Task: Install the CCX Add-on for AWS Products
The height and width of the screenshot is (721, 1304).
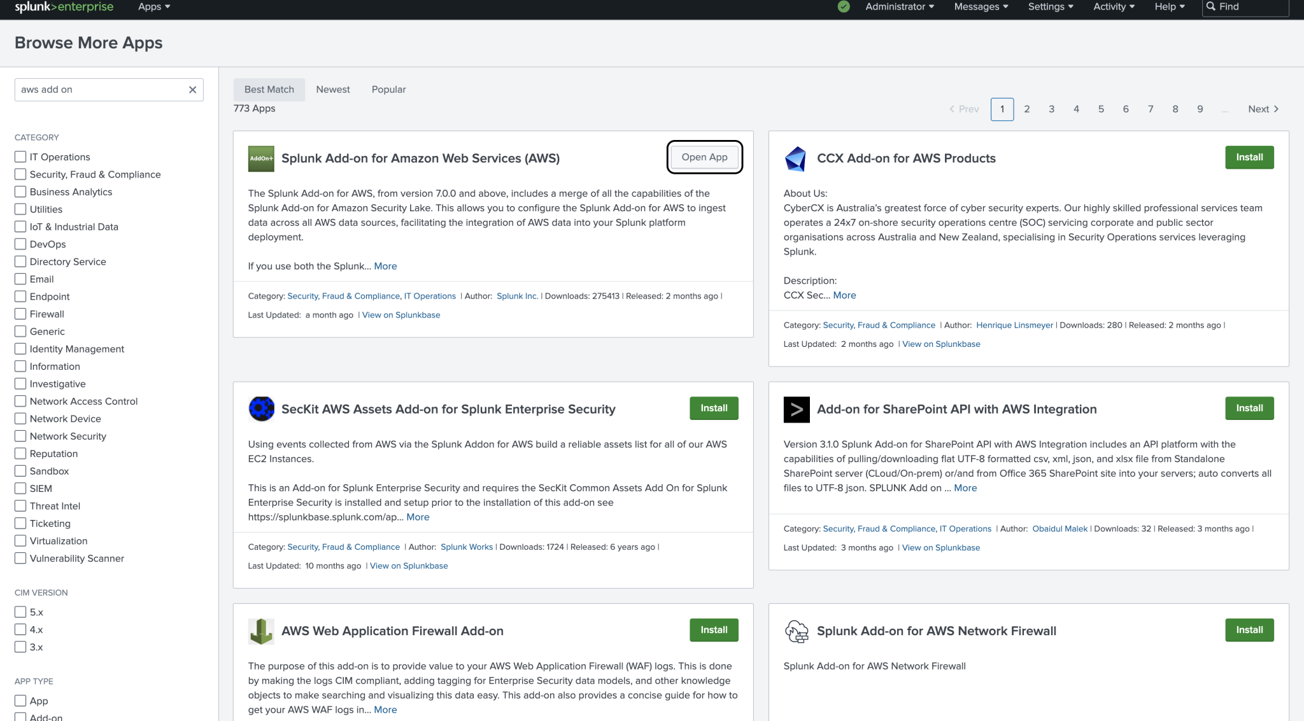Action: pos(1249,157)
